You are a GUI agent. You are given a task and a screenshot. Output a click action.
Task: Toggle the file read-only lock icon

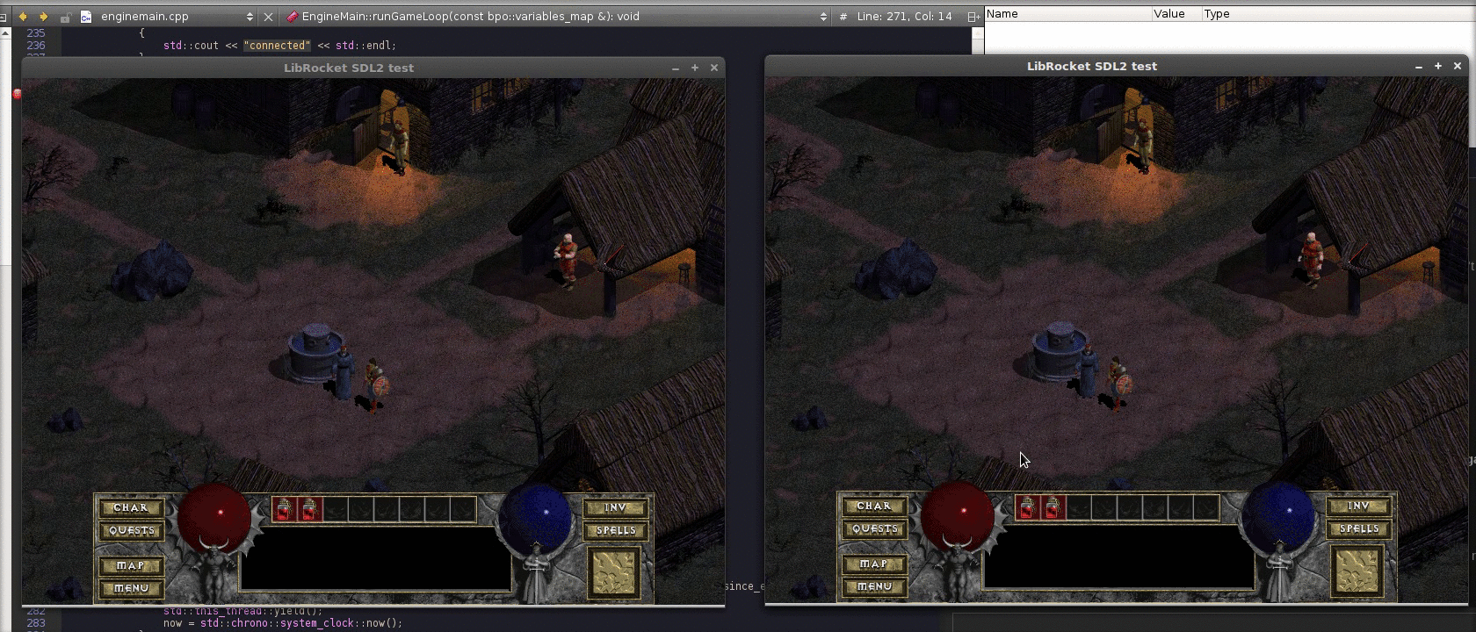click(65, 16)
